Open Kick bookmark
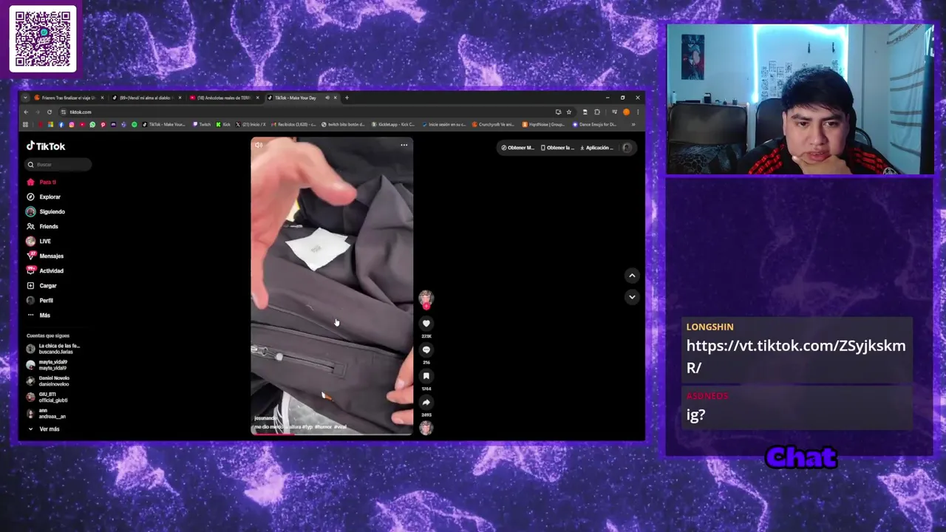The image size is (946, 532). [x=222, y=124]
